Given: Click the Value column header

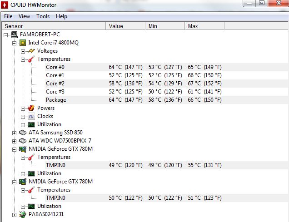Looking at the screenshot, I should click(x=125, y=26).
